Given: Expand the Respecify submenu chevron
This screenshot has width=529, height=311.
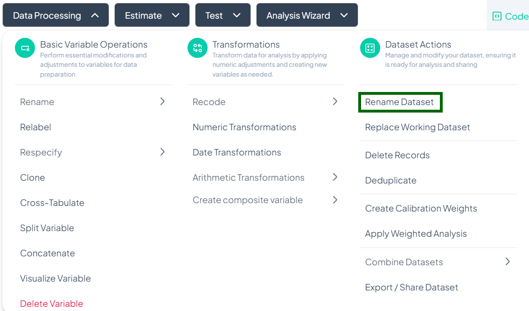Looking at the screenshot, I should (x=162, y=152).
